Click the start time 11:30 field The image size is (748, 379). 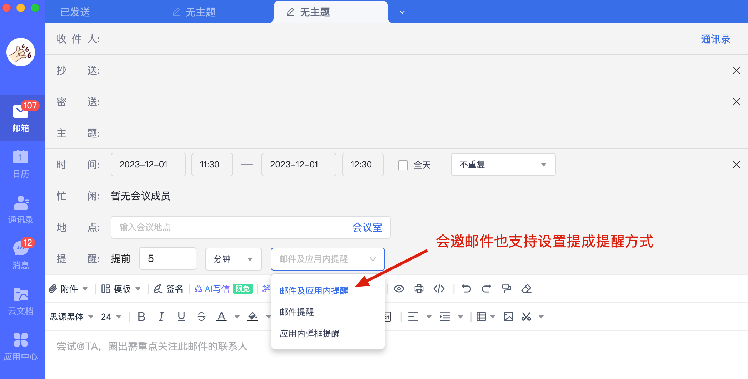[212, 165]
